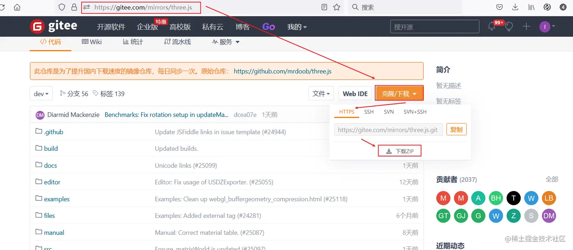This screenshot has height=250, width=573.
Task: Click the editor folder icon
Action: coord(39,181)
